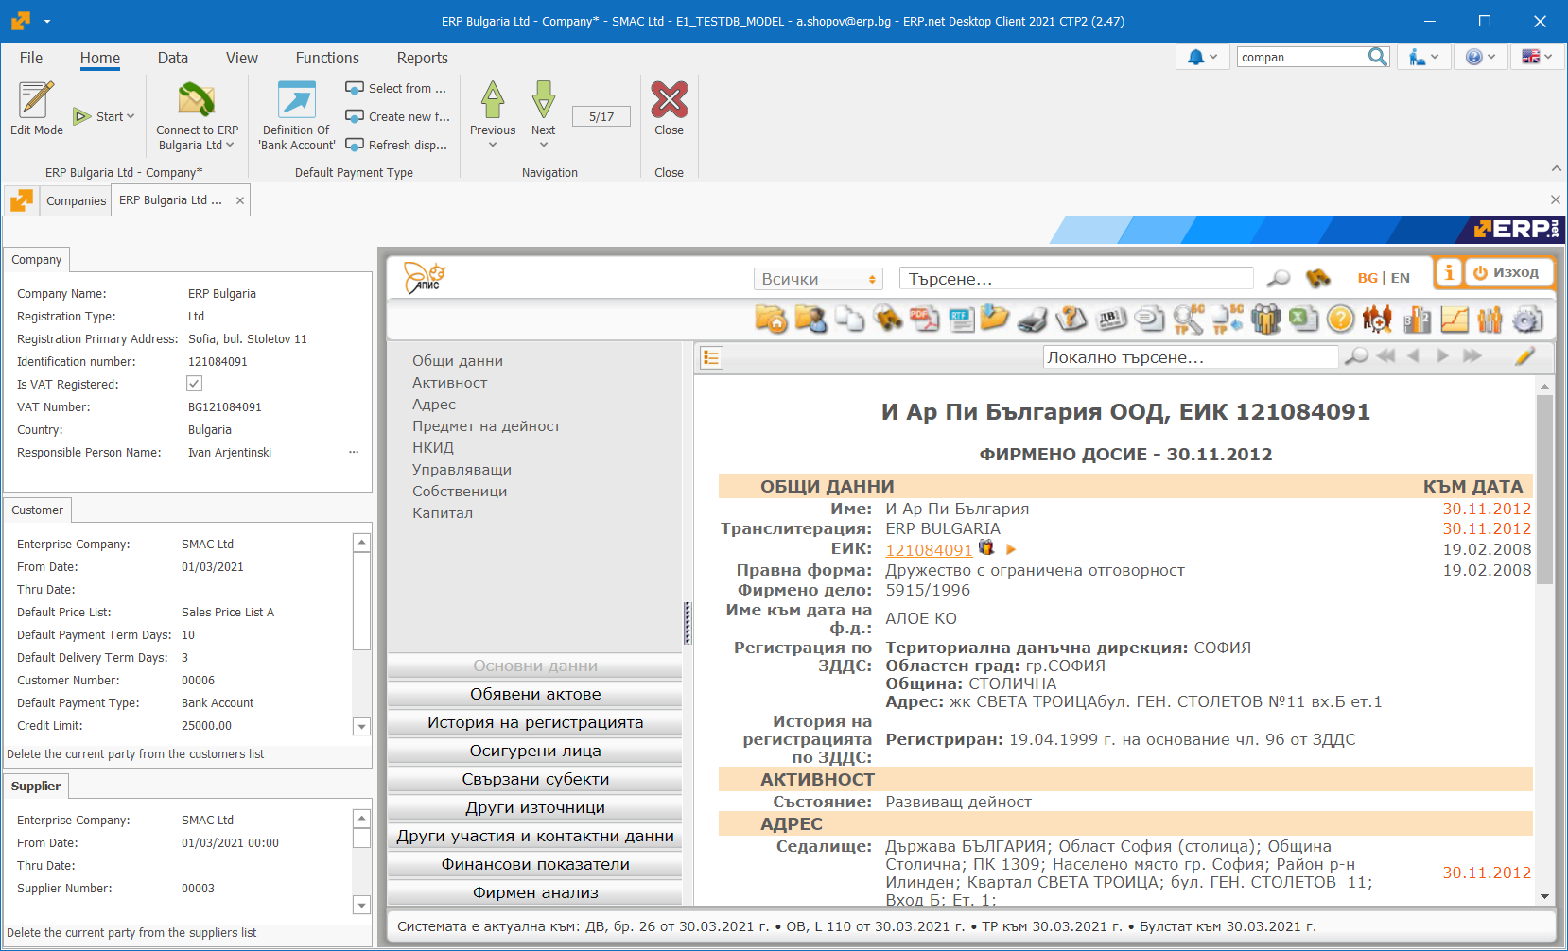Follow the EIK 121084091 link

pyautogui.click(x=930, y=548)
